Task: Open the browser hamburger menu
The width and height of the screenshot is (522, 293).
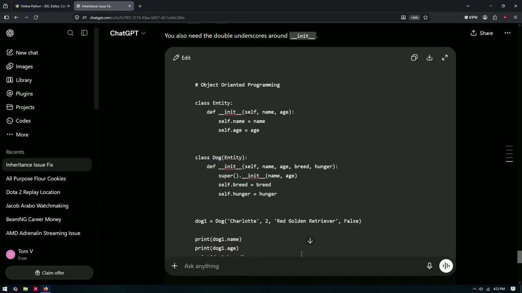Action: click(x=515, y=17)
